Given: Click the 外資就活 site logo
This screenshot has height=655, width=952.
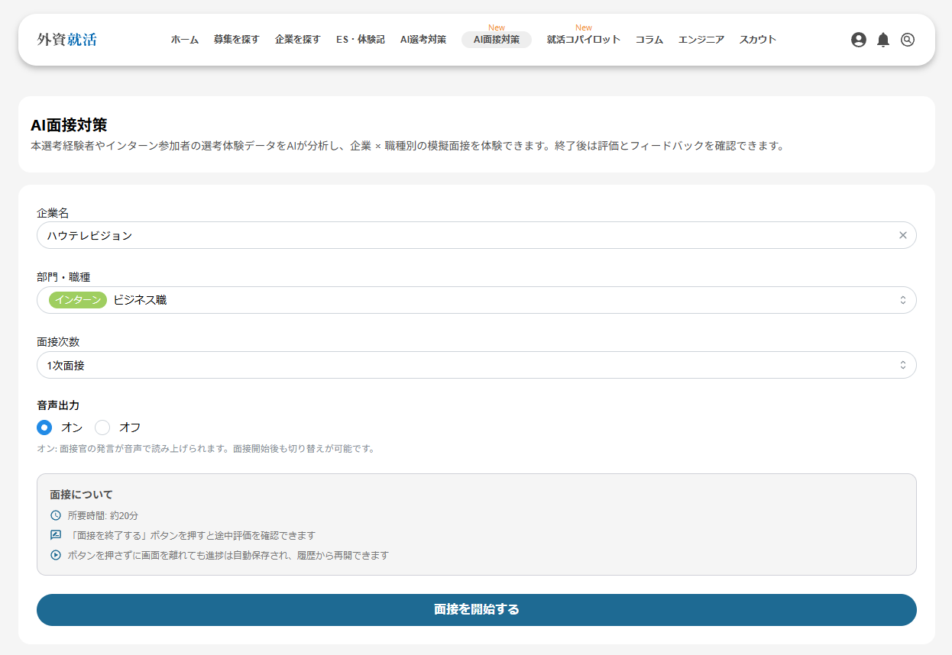Looking at the screenshot, I should [67, 40].
